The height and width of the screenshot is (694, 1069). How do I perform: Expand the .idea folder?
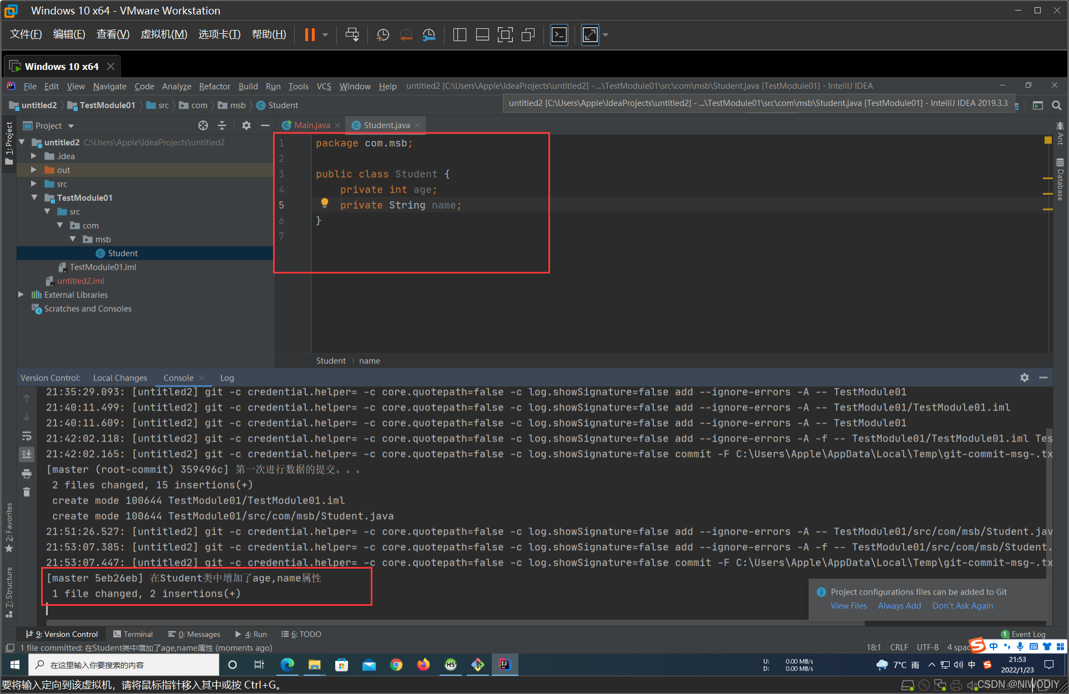[34, 156]
